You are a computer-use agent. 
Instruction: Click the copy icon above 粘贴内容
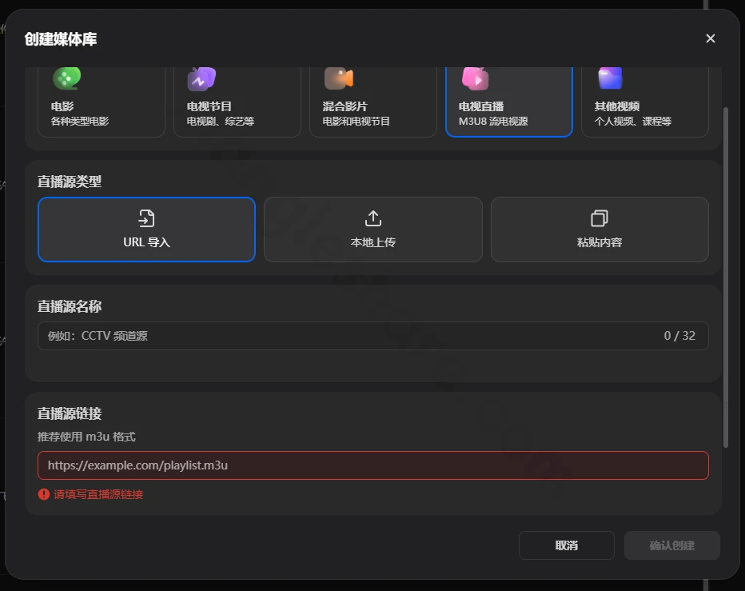[600, 218]
